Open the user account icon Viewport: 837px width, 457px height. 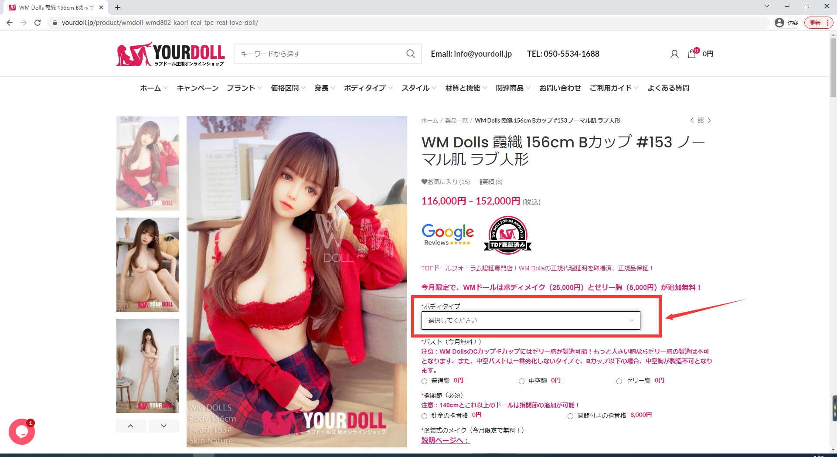(x=674, y=54)
